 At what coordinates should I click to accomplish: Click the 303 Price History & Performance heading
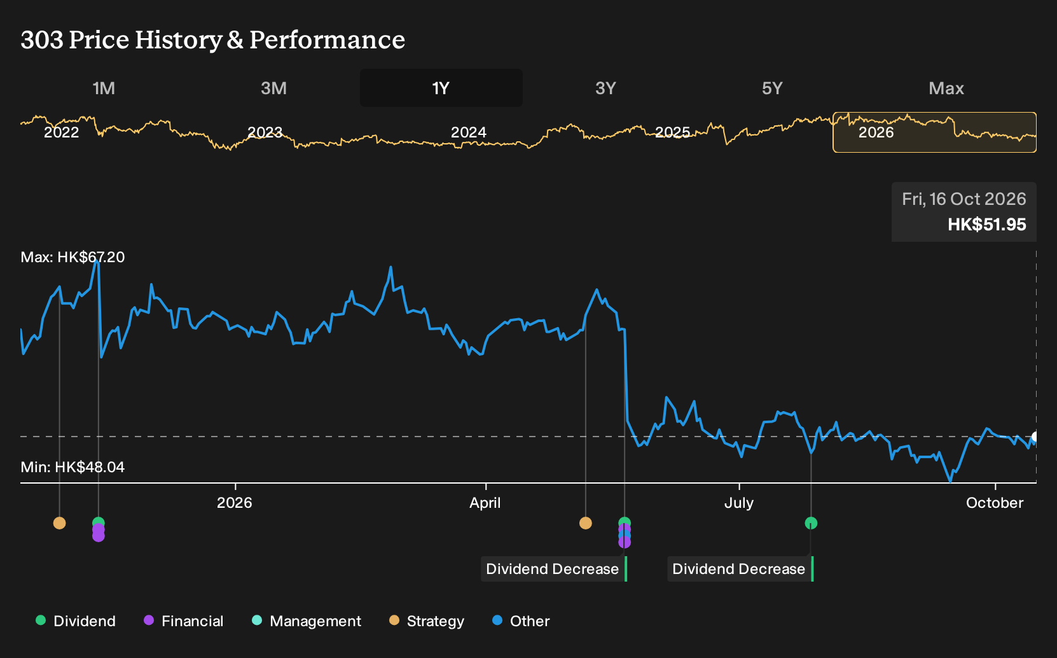213,40
